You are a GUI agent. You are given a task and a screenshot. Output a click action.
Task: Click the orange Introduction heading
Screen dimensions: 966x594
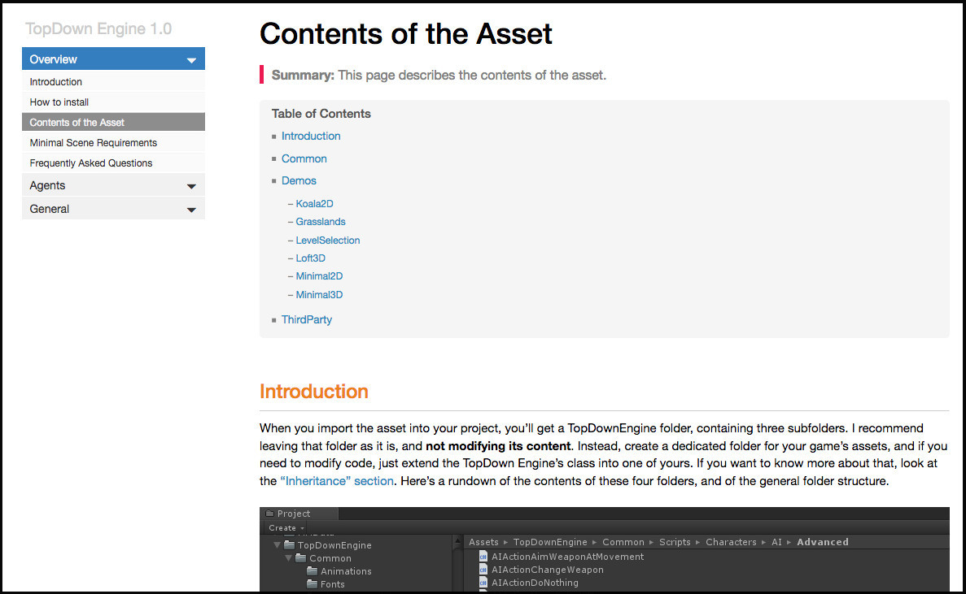(313, 391)
